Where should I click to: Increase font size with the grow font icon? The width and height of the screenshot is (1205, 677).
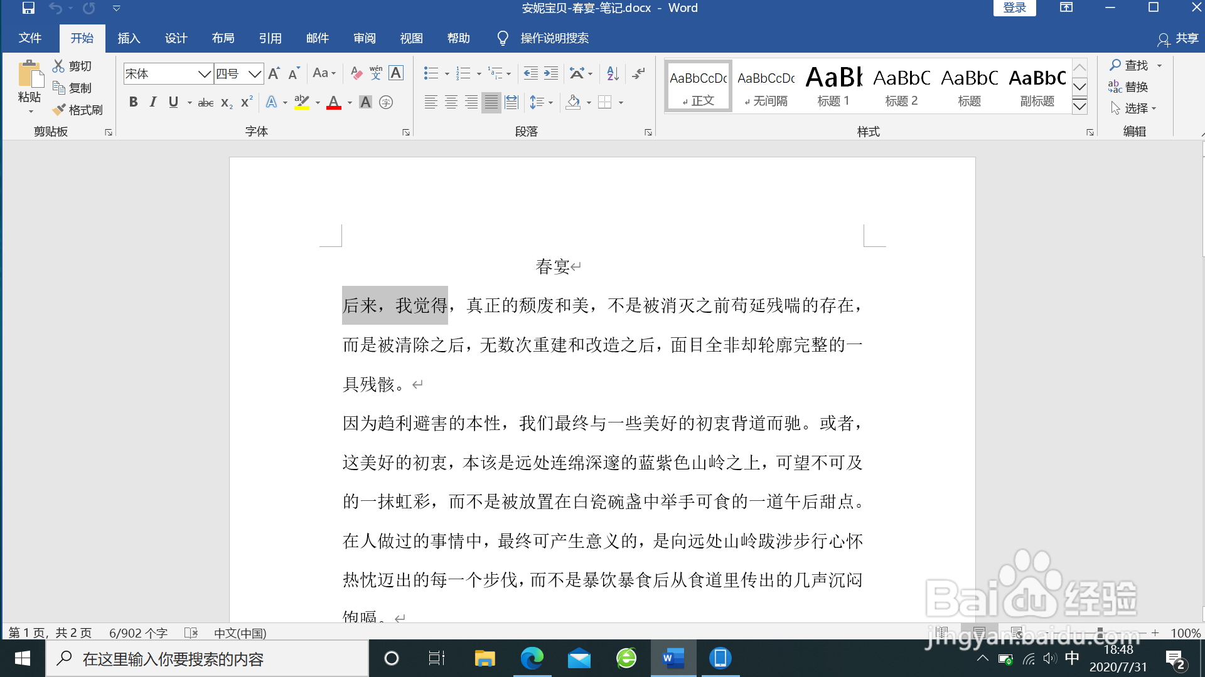[274, 73]
